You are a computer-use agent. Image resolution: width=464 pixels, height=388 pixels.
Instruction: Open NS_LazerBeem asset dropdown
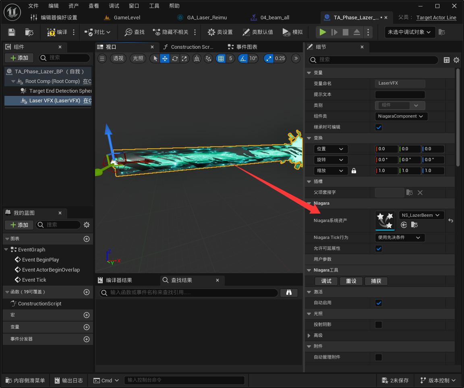pyautogui.click(x=421, y=215)
